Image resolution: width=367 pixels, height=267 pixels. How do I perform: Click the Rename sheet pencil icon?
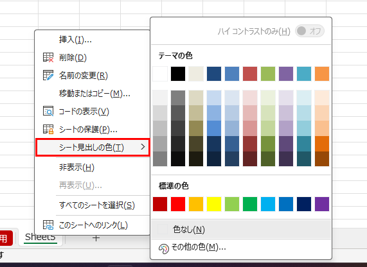coord(48,75)
